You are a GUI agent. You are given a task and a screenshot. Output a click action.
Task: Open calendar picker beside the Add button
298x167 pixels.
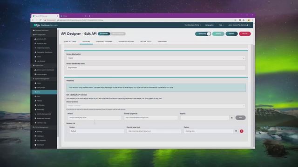click(x=232, y=117)
